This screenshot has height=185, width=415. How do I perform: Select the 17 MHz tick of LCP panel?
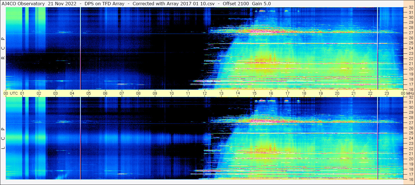tap(411, 174)
